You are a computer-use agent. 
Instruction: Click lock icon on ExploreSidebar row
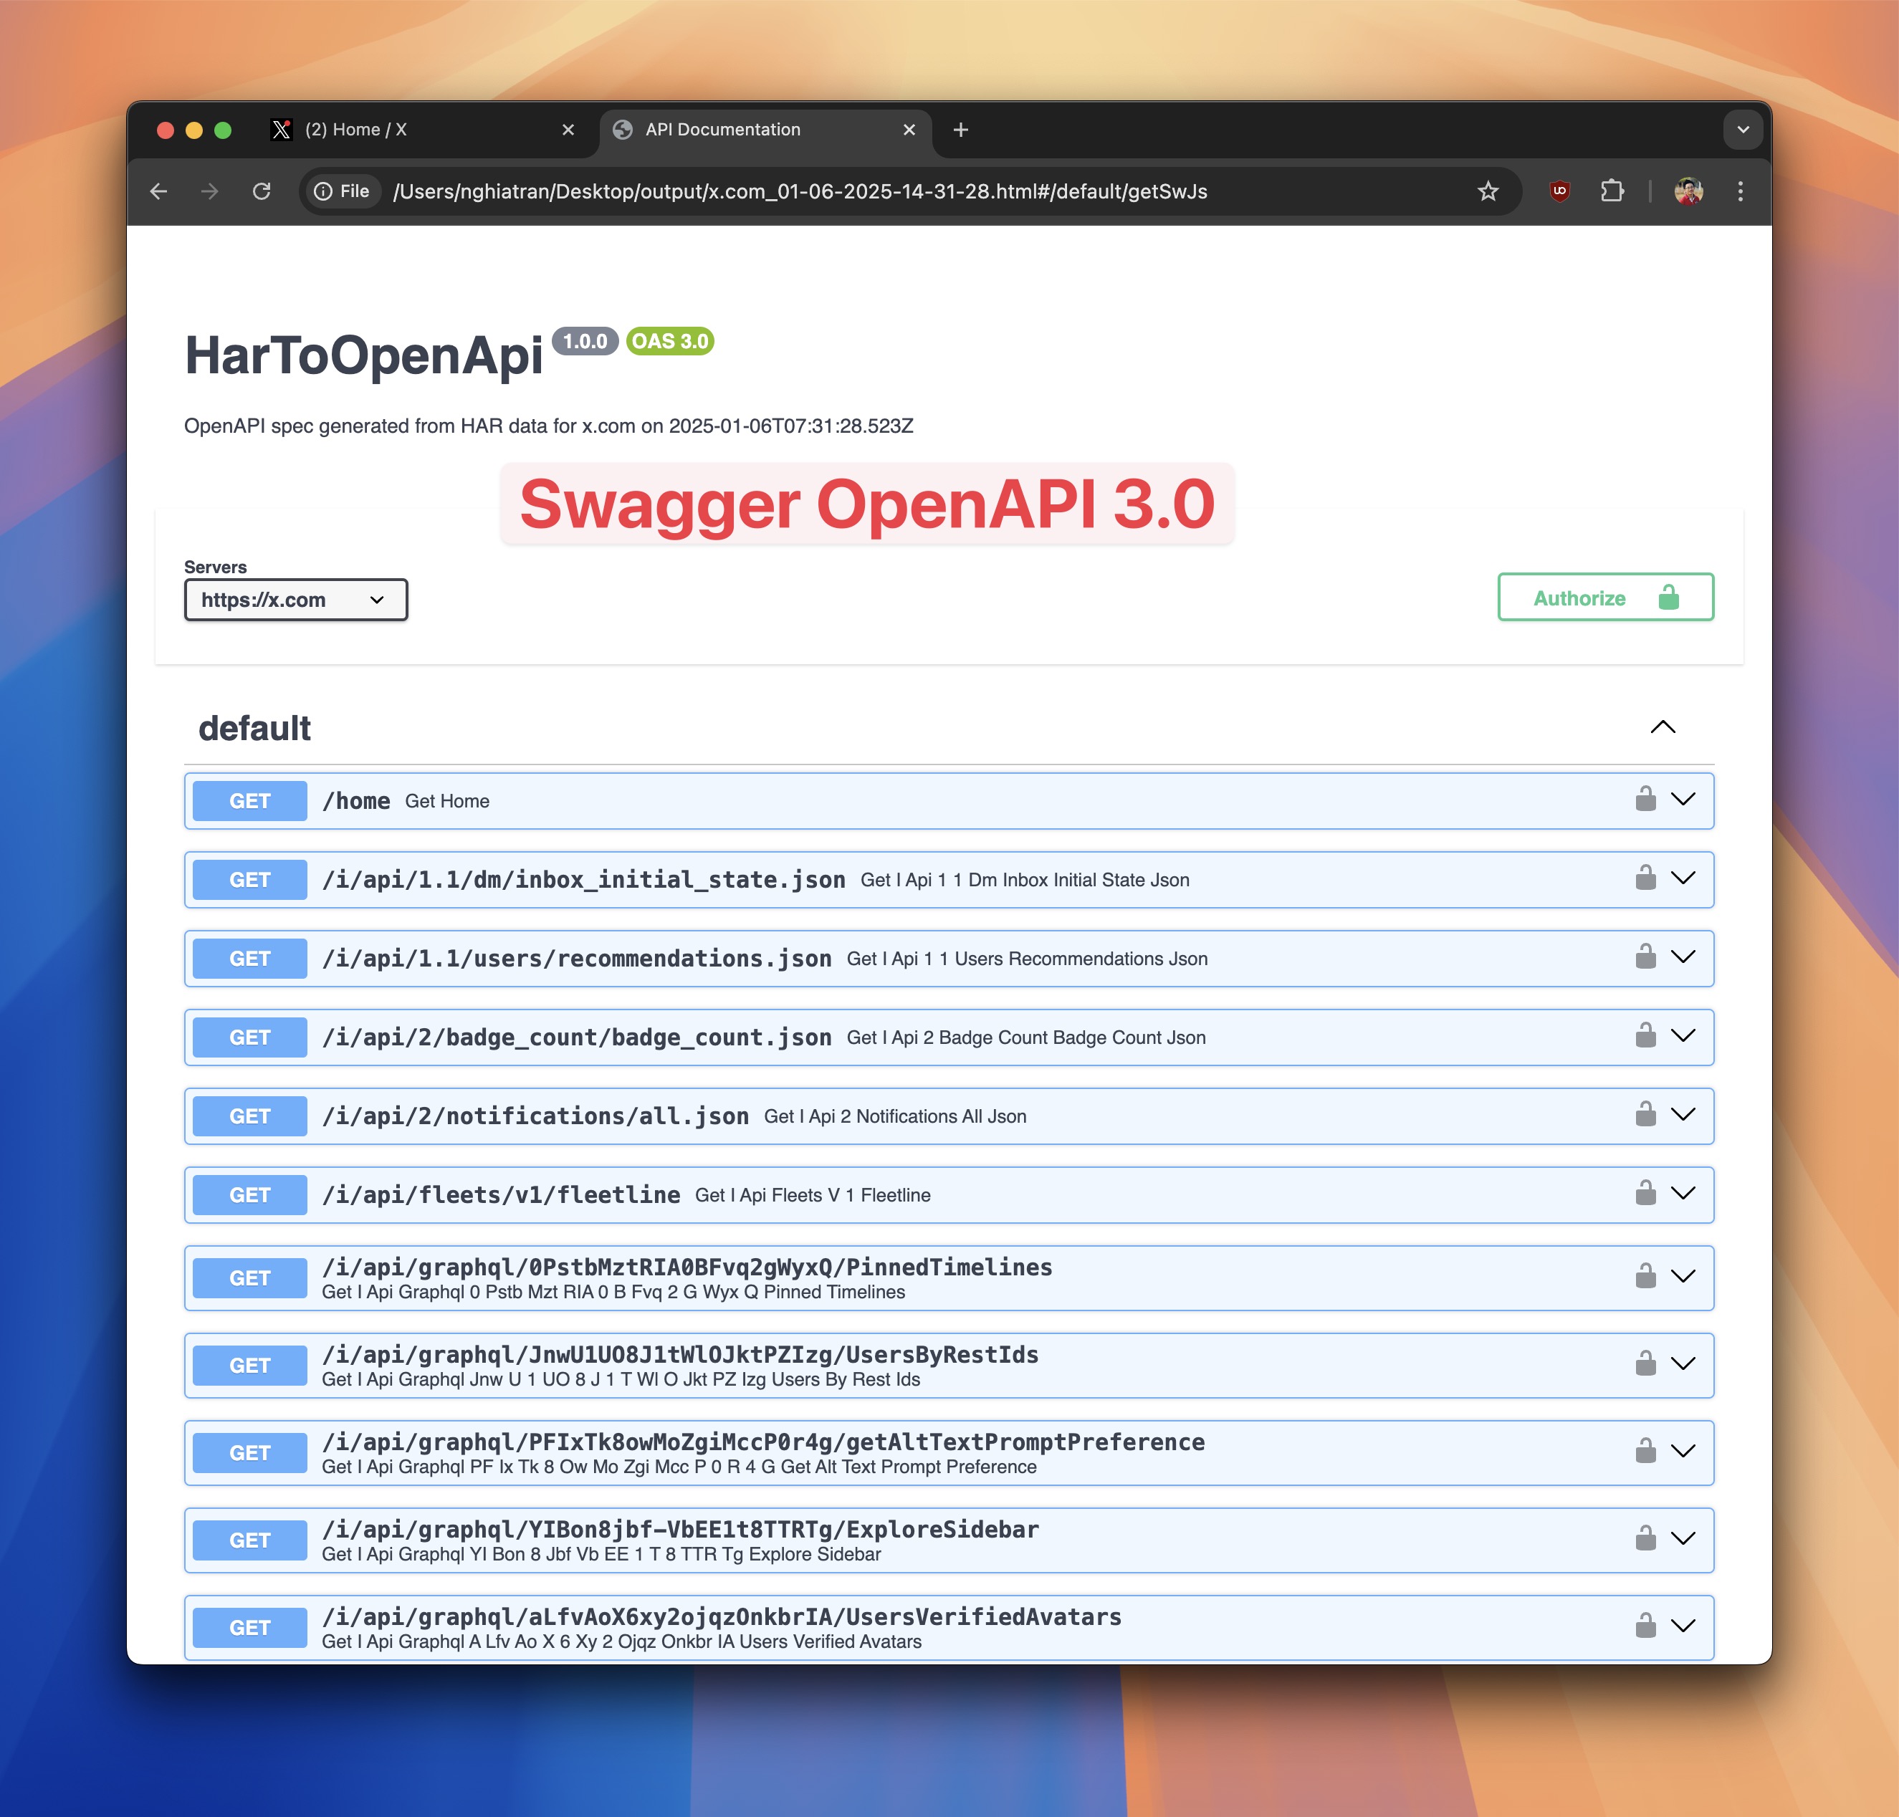(1645, 1537)
